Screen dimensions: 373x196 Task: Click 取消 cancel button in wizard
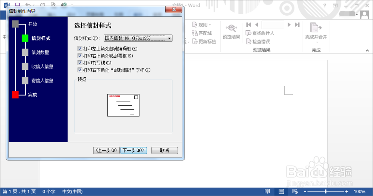point(164,151)
